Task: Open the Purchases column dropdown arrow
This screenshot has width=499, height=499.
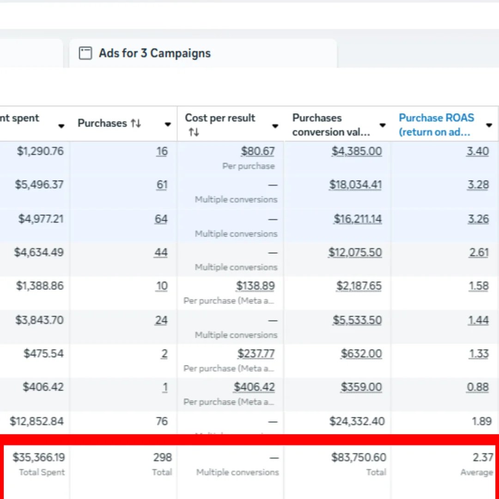Action: 168,124
